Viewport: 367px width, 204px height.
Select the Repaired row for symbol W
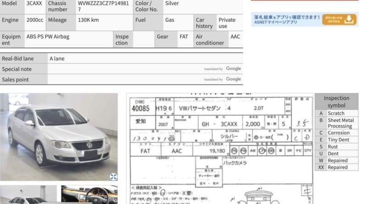tap(336, 161)
